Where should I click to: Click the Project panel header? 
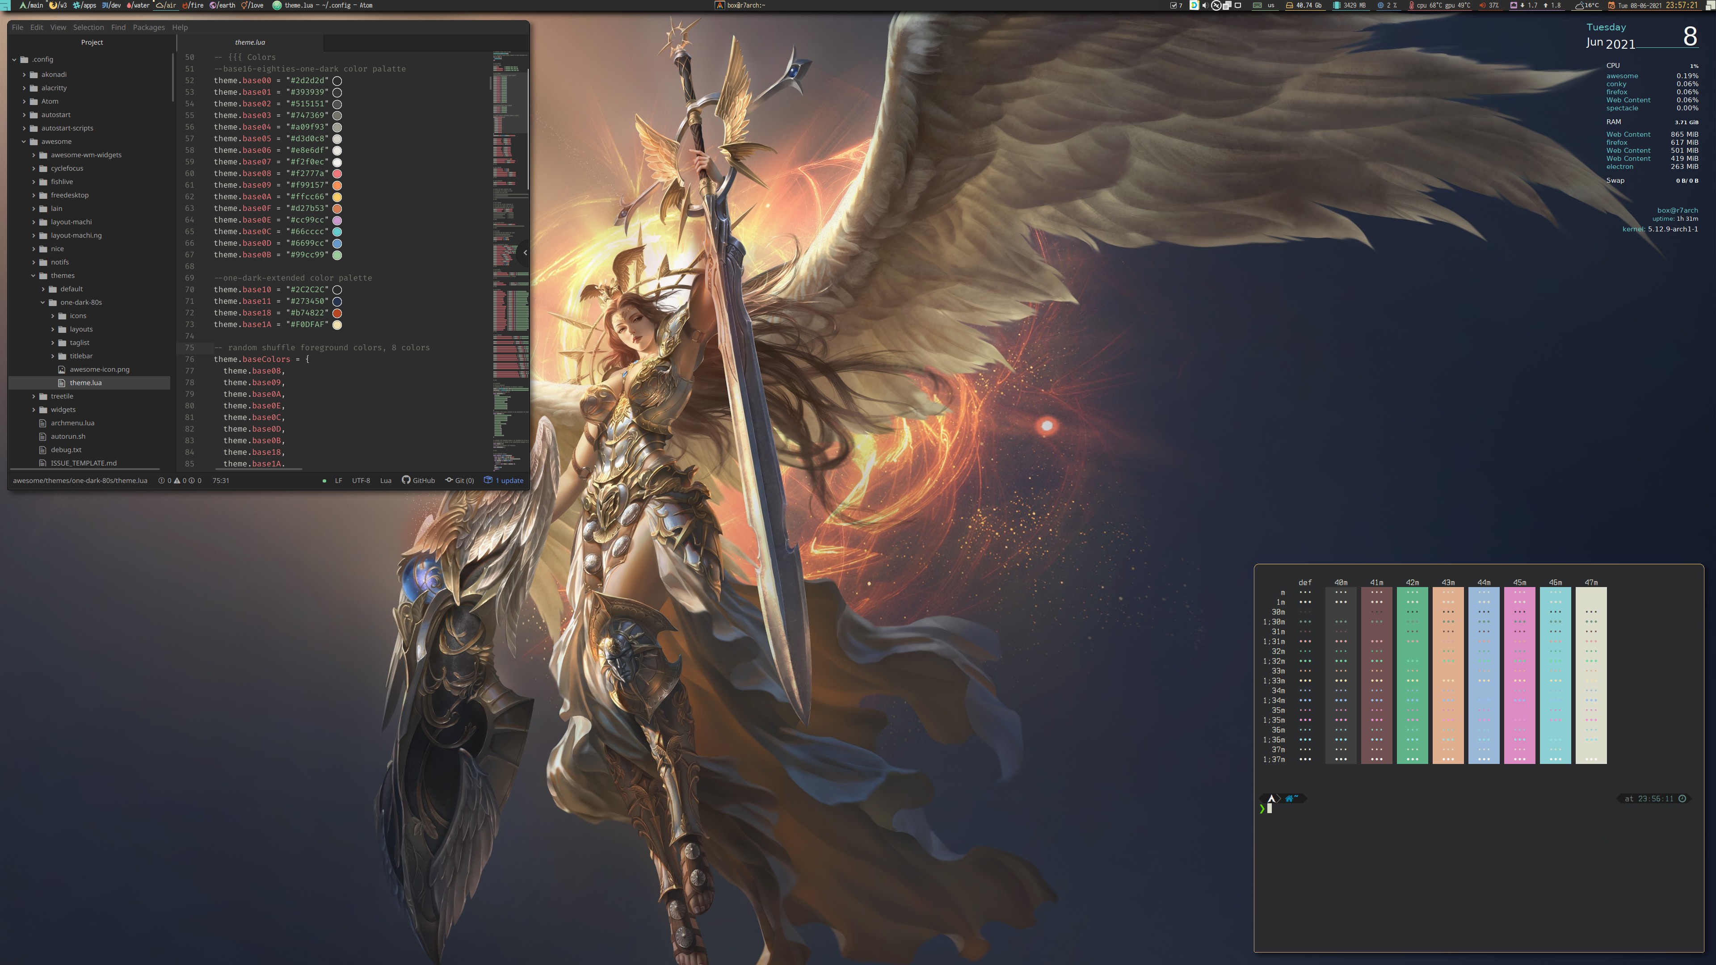(x=92, y=42)
